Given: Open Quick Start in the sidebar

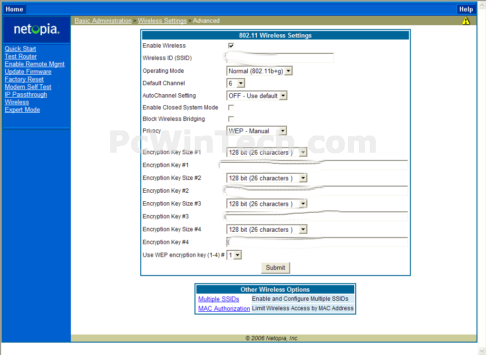Looking at the screenshot, I should click(20, 49).
